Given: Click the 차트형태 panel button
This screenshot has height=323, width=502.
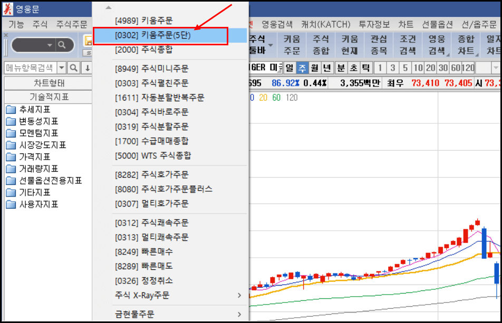Looking at the screenshot, I should (49, 83).
